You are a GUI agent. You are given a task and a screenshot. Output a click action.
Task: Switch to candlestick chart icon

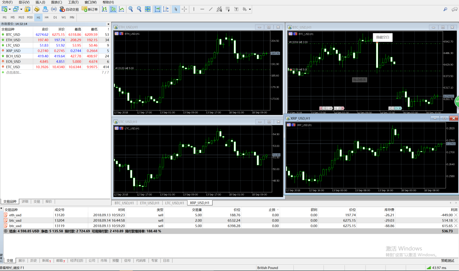[113, 9]
